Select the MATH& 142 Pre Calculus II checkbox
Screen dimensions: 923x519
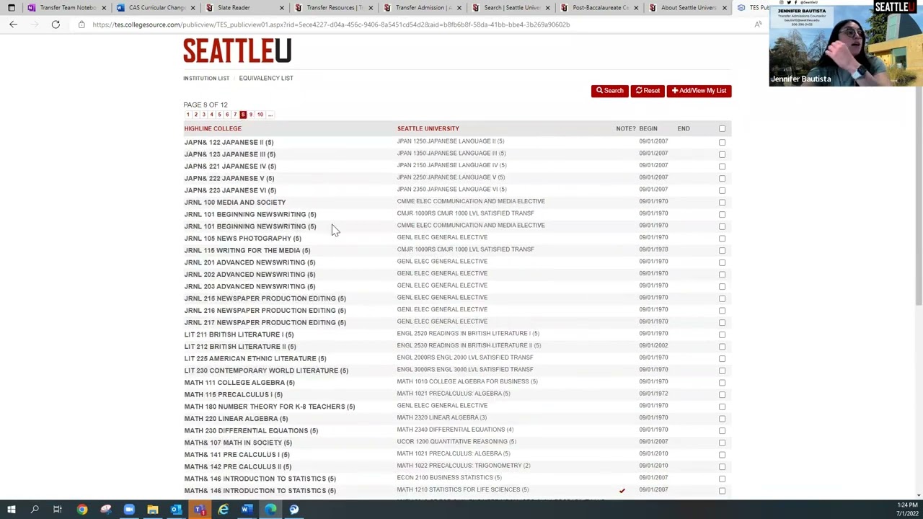coord(722,466)
